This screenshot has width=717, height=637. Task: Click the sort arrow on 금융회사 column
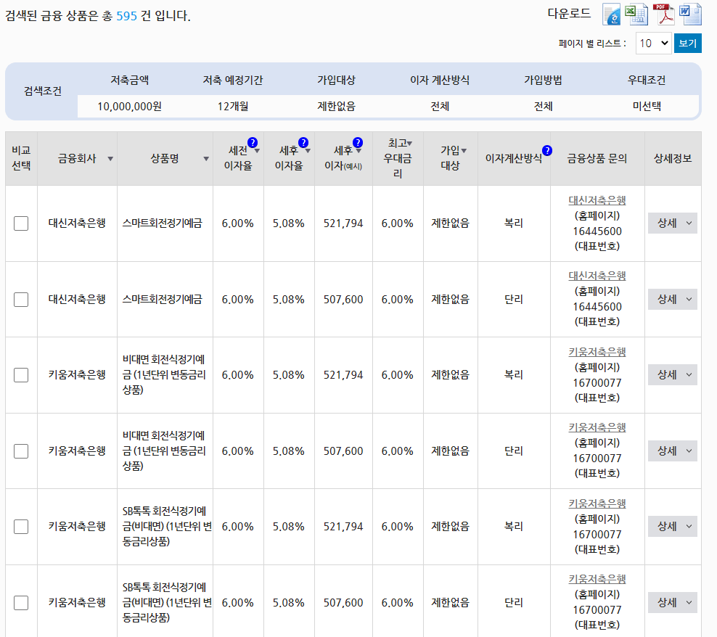coord(109,157)
